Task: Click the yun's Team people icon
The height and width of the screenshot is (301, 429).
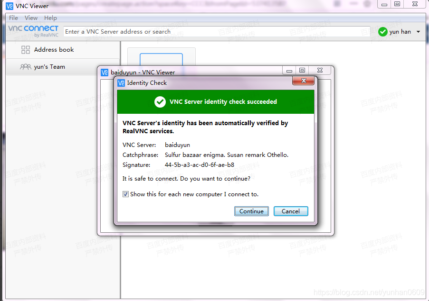Action: click(x=26, y=66)
